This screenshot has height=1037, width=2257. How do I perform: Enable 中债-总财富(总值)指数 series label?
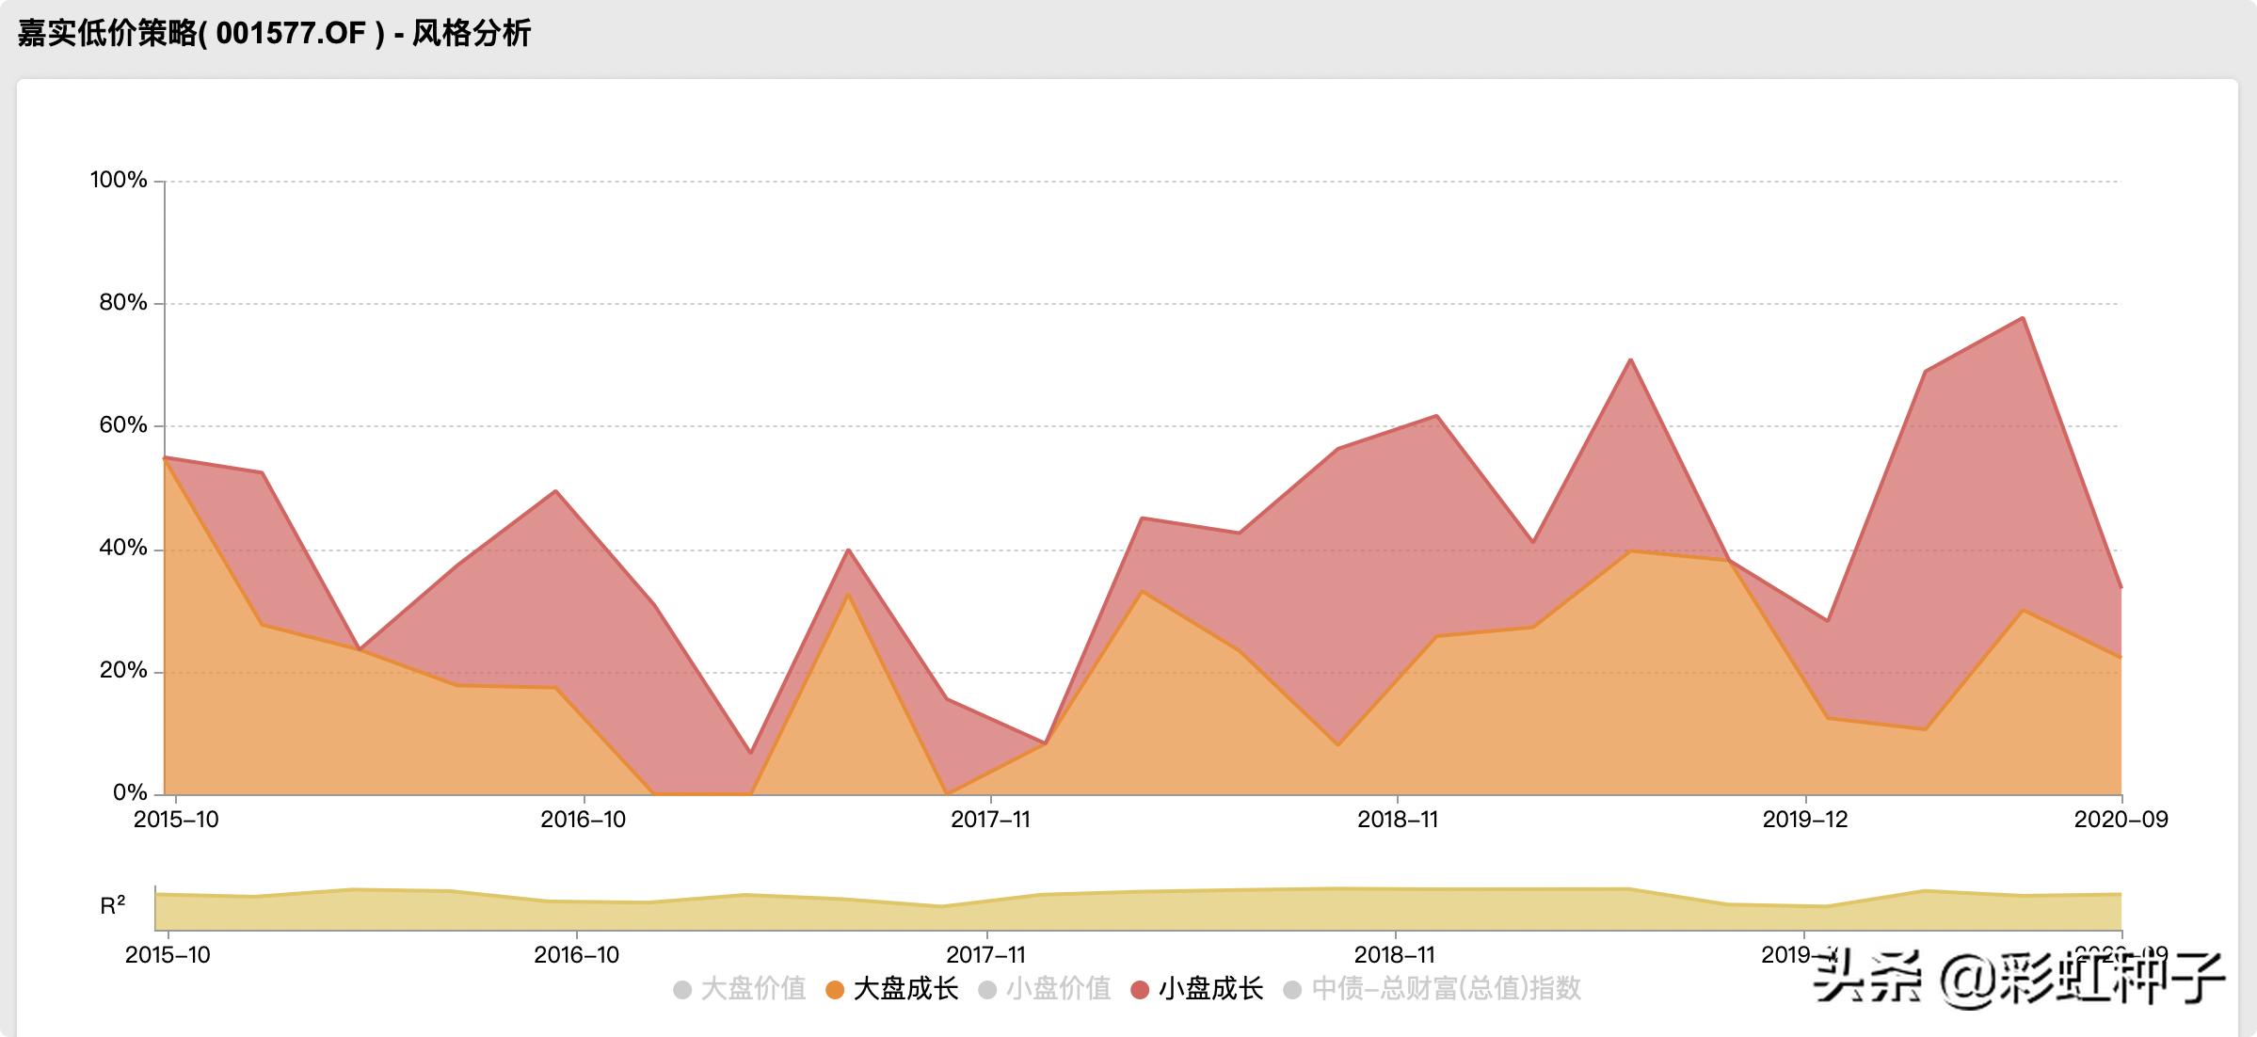[1446, 989]
